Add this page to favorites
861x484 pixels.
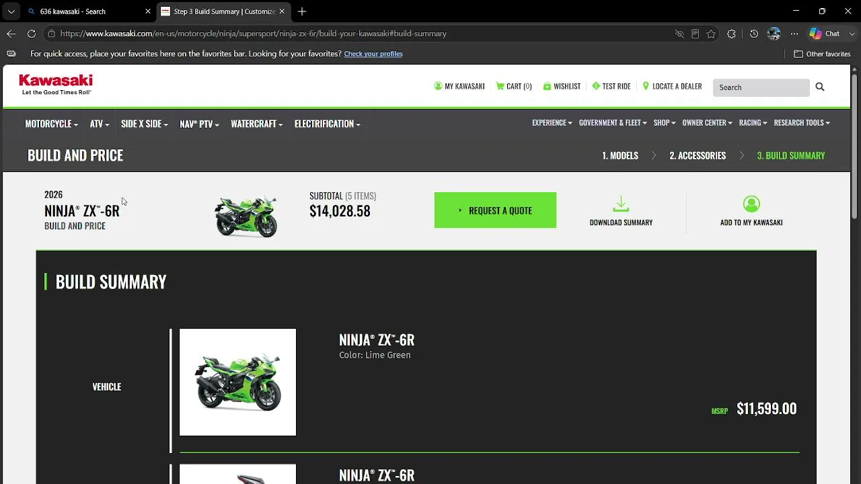711,34
